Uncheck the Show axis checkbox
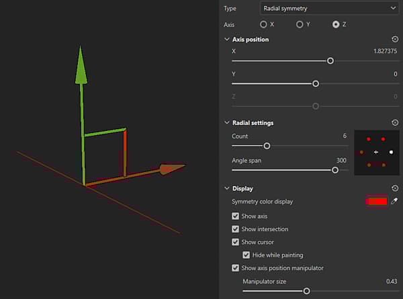403x299 pixels. coord(235,216)
